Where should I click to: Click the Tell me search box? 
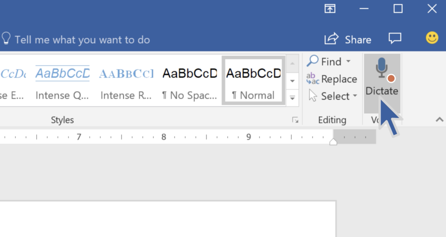pos(82,40)
